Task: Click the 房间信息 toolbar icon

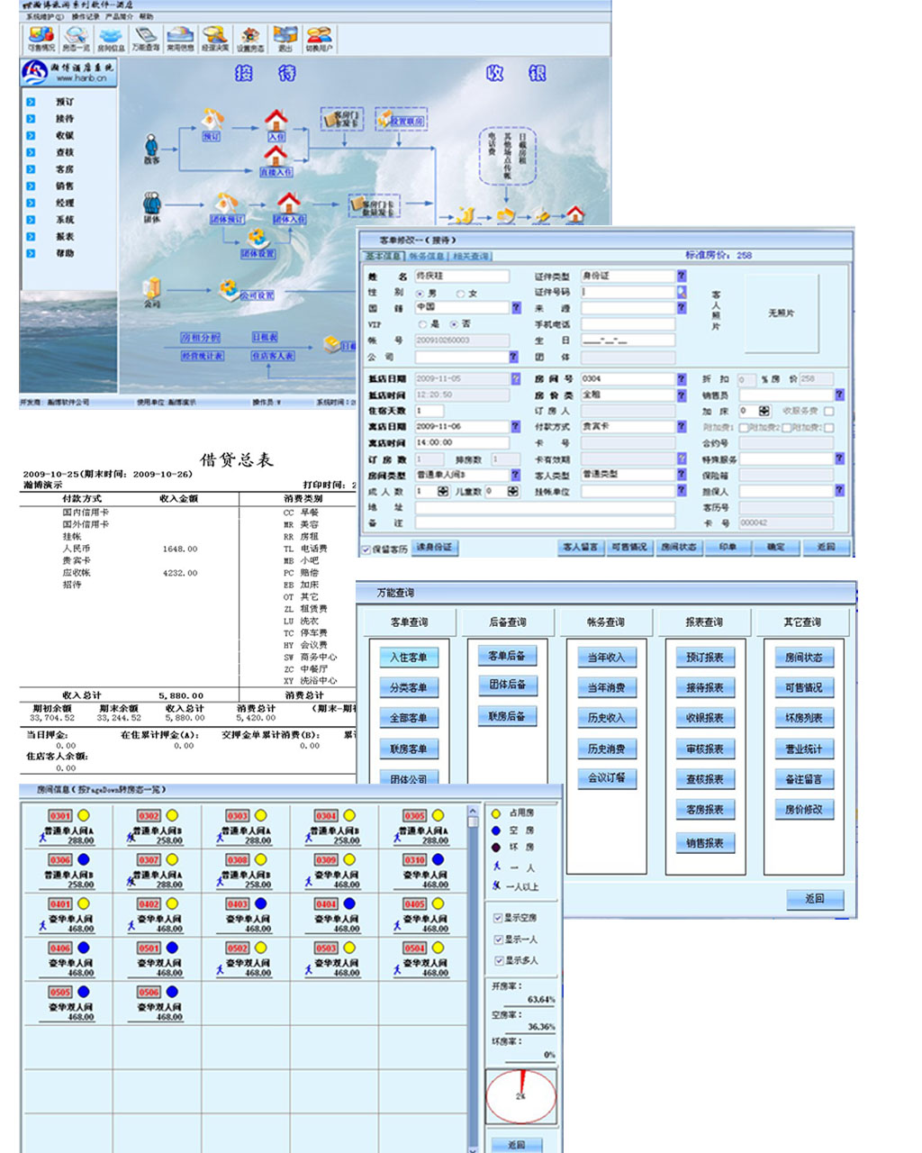Action: pyautogui.click(x=111, y=39)
